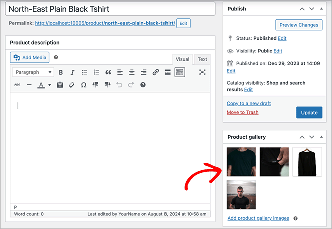Screen dimensions: 332x229
Task: Create a bulleted list
Action: click(x=85, y=72)
